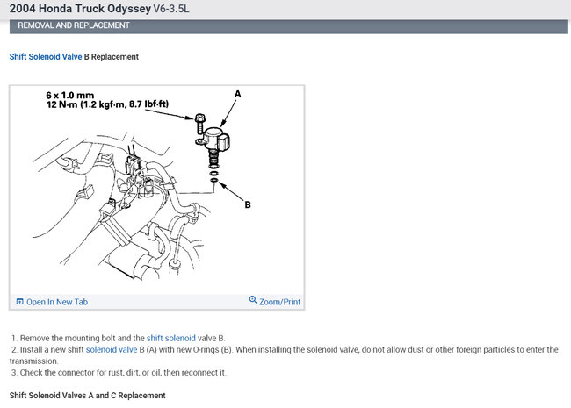The height and width of the screenshot is (408, 571).
Task: Click the REMOVAL AND REPLACEMENT header bar
Action: tap(288, 25)
